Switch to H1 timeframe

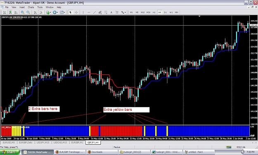pyautogui.click(x=154, y=12)
